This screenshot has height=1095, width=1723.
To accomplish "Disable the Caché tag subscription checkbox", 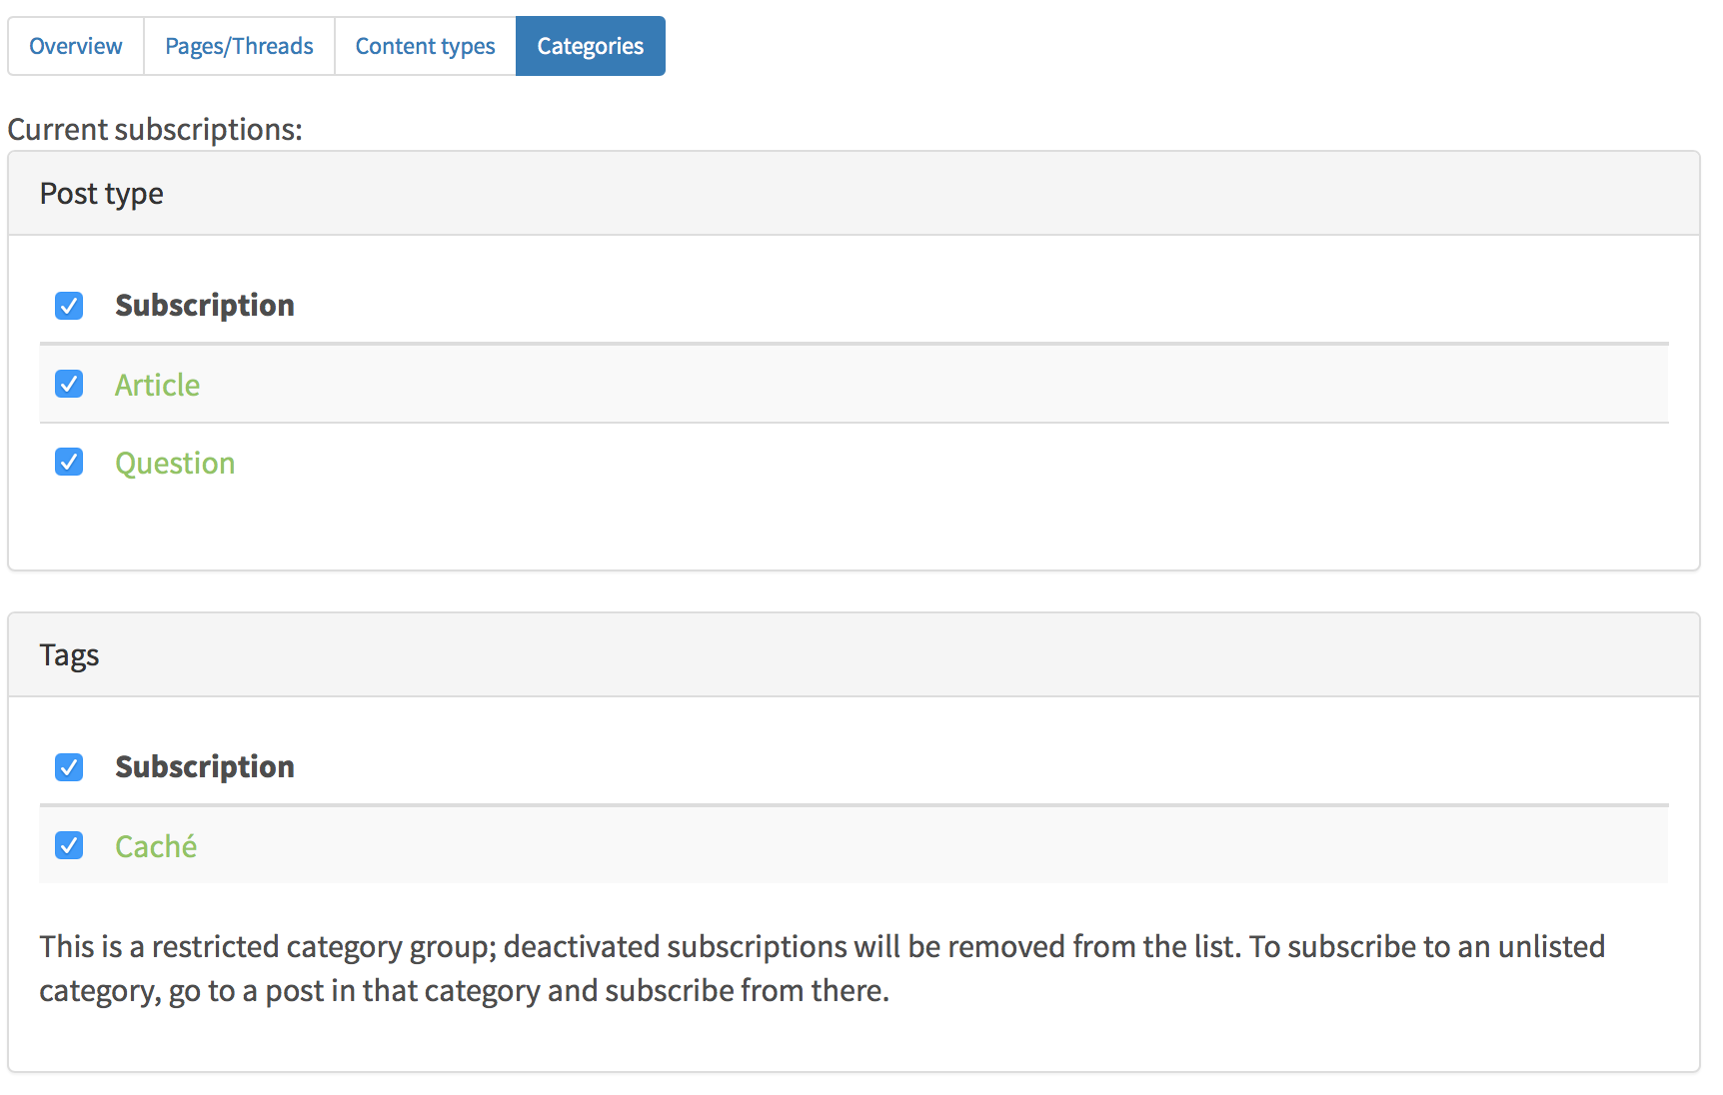I will [69, 845].
